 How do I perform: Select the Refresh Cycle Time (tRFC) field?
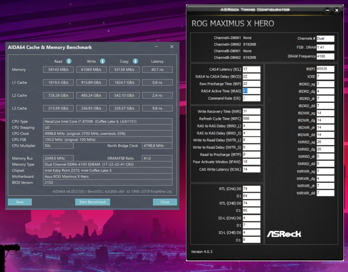coord(251,119)
